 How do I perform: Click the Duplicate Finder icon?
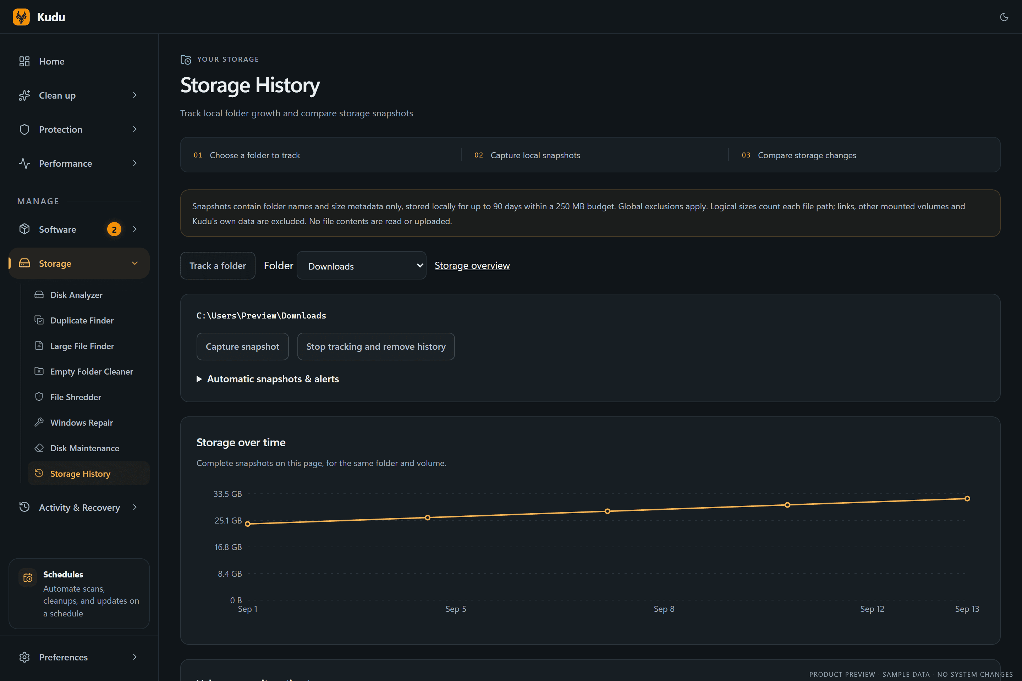click(x=39, y=320)
